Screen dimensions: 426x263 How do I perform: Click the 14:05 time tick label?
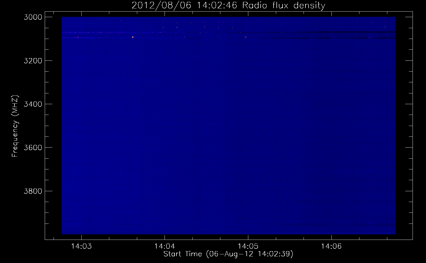[248, 246]
